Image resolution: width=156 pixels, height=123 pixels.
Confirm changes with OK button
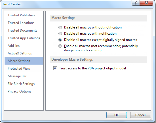117,115
